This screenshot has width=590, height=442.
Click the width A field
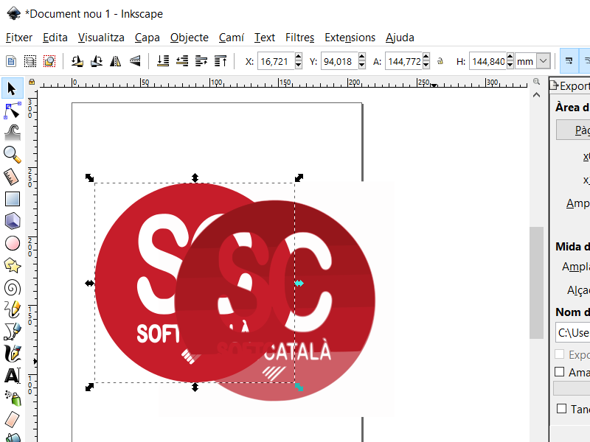tap(403, 61)
